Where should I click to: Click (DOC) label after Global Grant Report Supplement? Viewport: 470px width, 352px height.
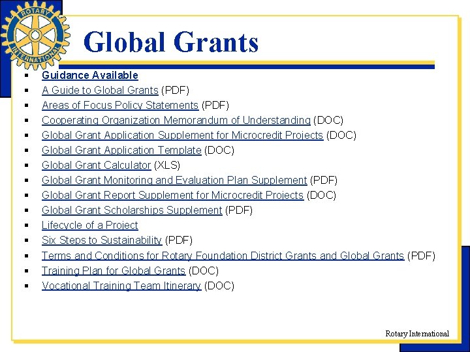click(x=321, y=195)
